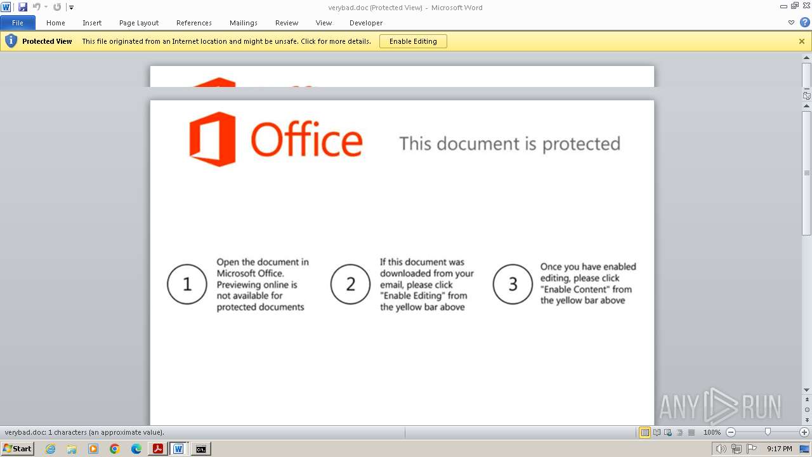Open the File tab
Image resolution: width=812 pixels, height=457 pixels.
point(18,23)
